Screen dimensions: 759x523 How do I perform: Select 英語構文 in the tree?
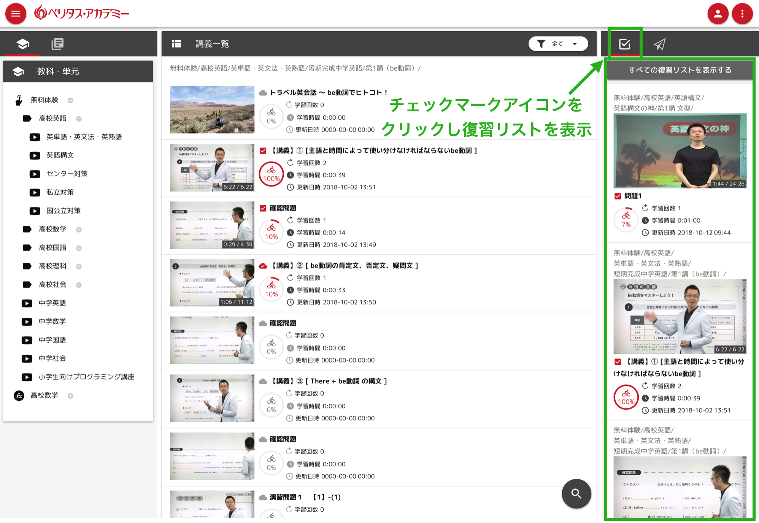[x=60, y=155]
